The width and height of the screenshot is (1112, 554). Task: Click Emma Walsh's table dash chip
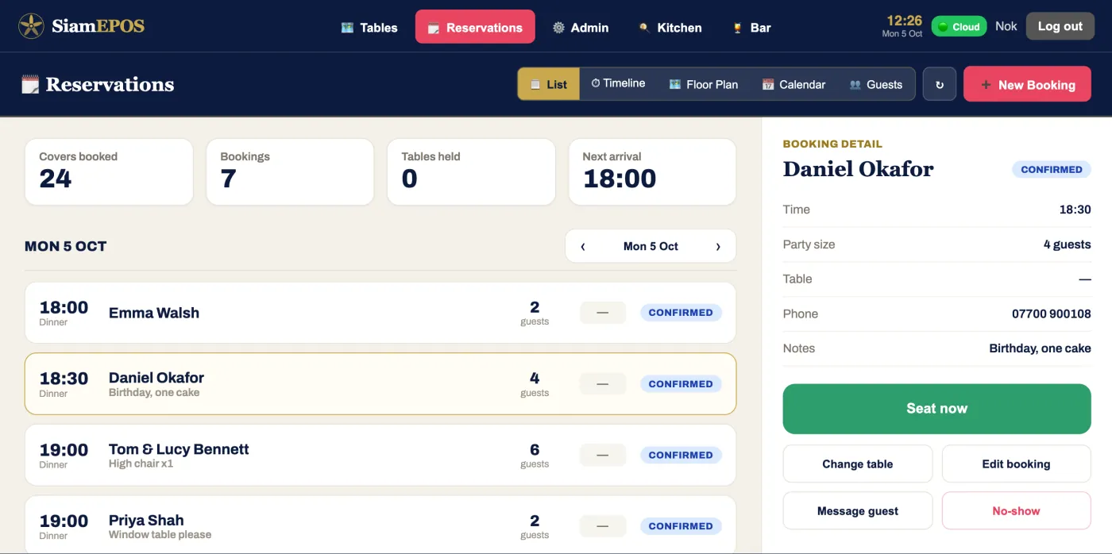(603, 313)
